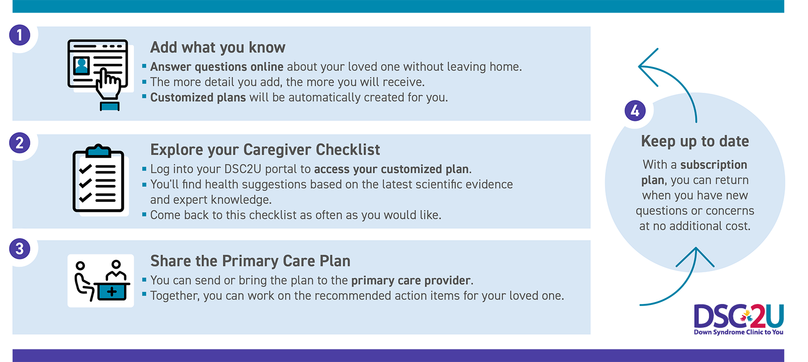This screenshot has height=362, width=808.
Task: Click 'Customized plans' bold text
Action: coord(198,97)
